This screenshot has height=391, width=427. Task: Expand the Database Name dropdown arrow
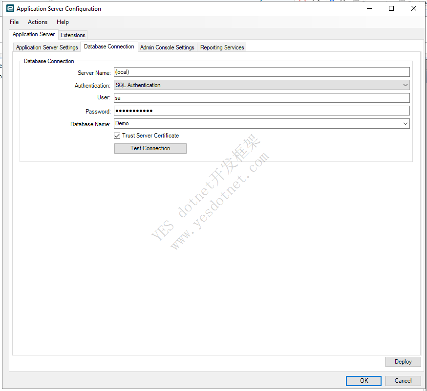click(405, 124)
